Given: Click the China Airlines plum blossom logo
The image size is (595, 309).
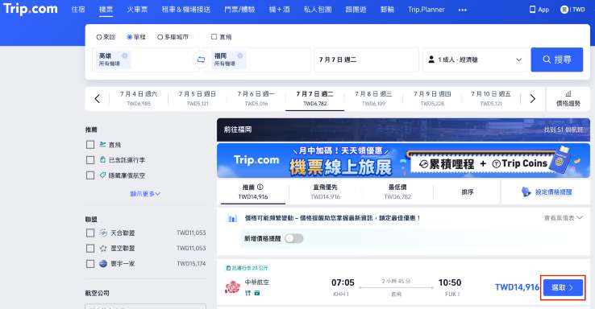Looking at the screenshot, I should (233, 287).
